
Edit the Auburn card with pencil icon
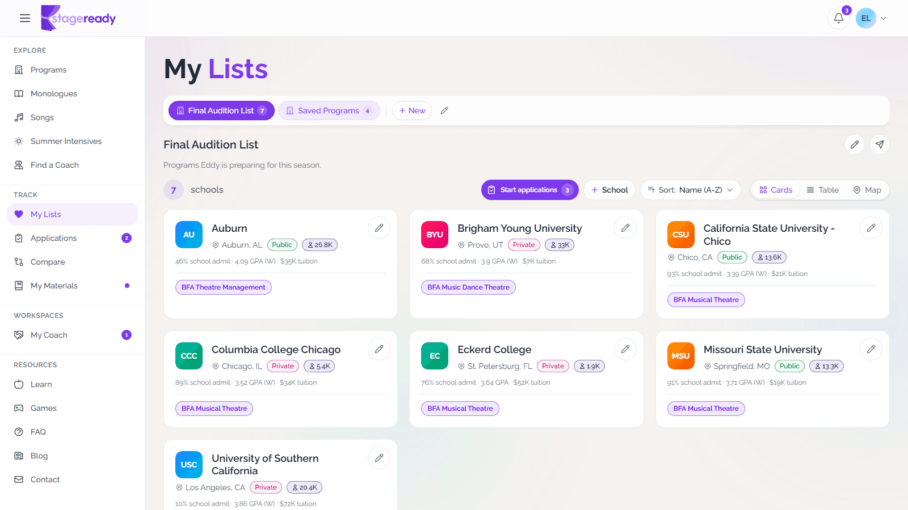pos(379,228)
